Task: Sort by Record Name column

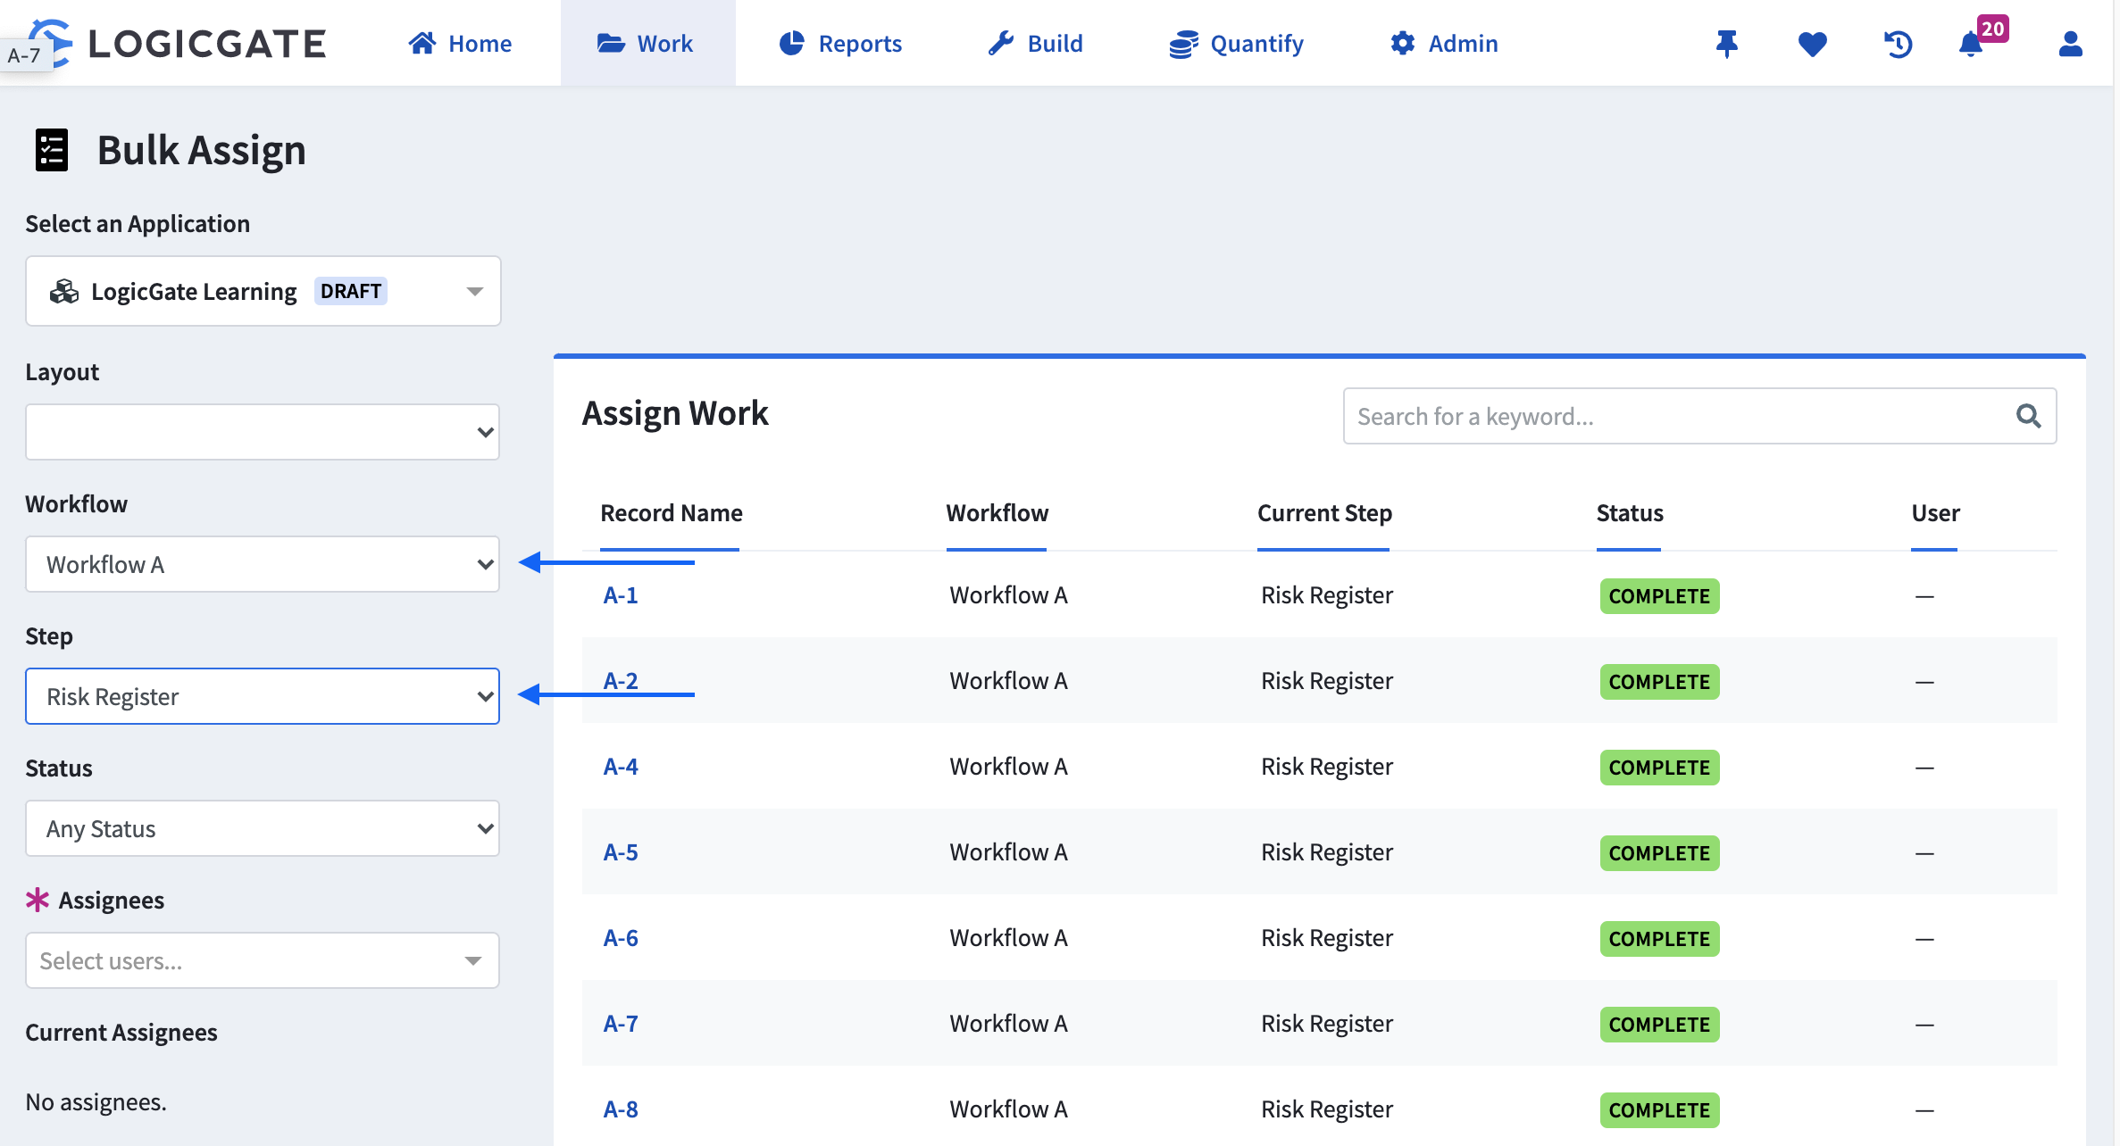Action: (671, 513)
